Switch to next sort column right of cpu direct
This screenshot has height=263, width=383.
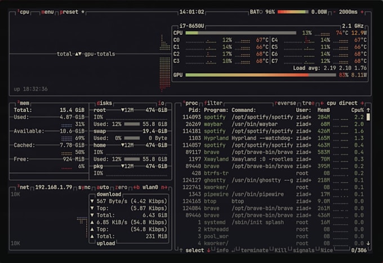tap(362, 103)
